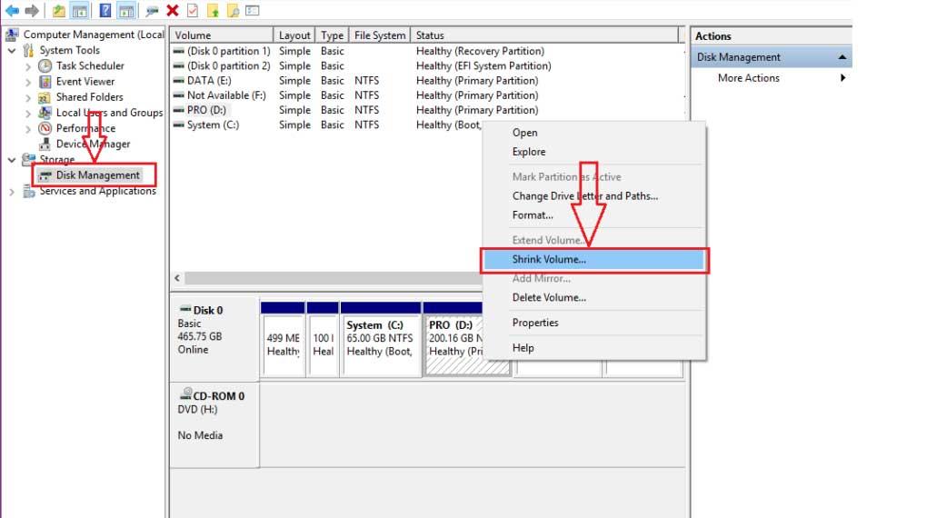Viewport: 927px width, 518px height.
Task: Click the folder with green arrow icon
Action: (x=213, y=11)
